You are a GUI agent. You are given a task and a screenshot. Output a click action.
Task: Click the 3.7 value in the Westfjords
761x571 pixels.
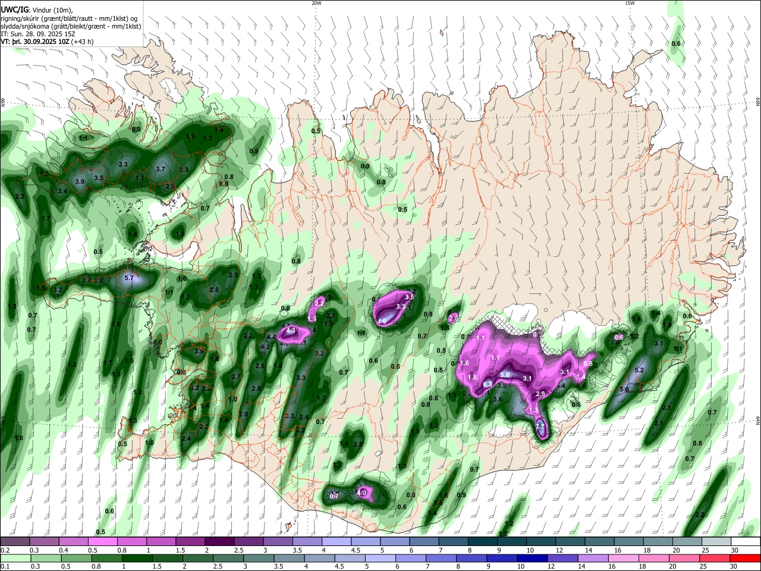click(x=160, y=169)
